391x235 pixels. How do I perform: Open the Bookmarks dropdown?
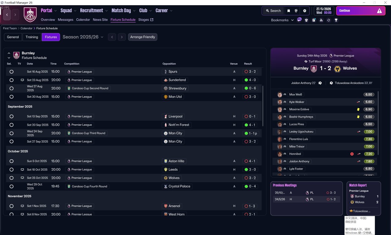coord(282,20)
